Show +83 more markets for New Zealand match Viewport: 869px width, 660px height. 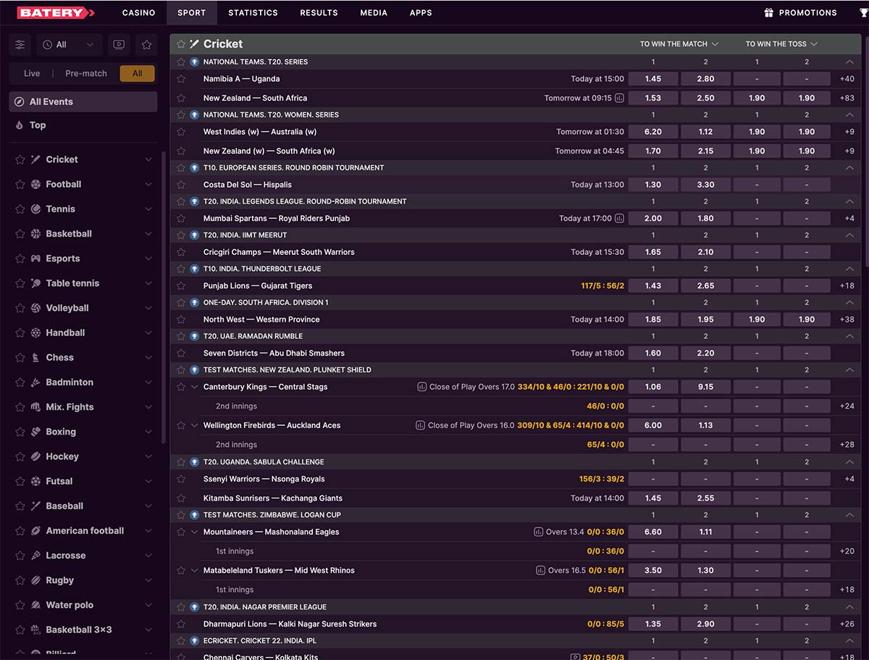coord(847,98)
